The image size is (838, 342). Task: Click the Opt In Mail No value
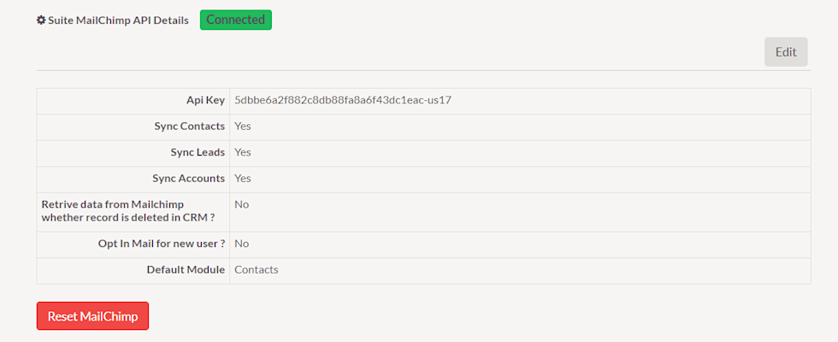click(x=242, y=244)
